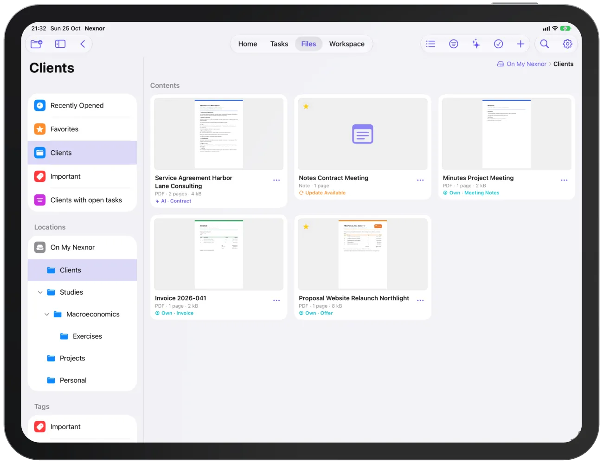603x463 pixels.
Task: Collapse the Studies folder chevron
Action: click(x=40, y=293)
